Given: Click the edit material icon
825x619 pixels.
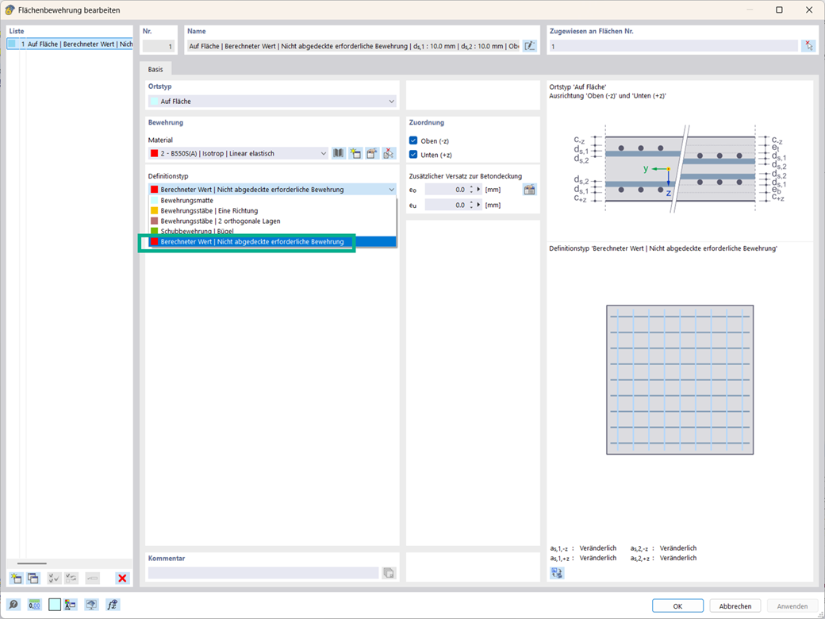Looking at the screenshot, I should pyautogui.click(x=372, y=153).
